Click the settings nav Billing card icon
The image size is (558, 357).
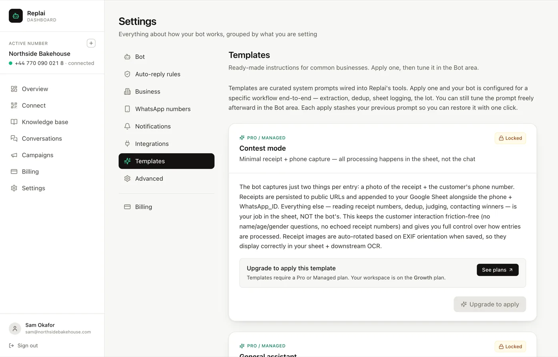point(127,207)
